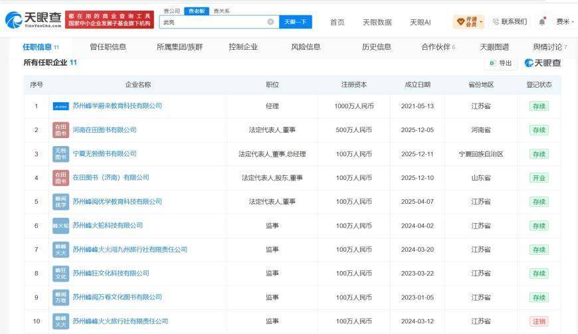Select the 查公司 search tab
Viewport: 578px width, 334px height.
[x=172, y=11]
